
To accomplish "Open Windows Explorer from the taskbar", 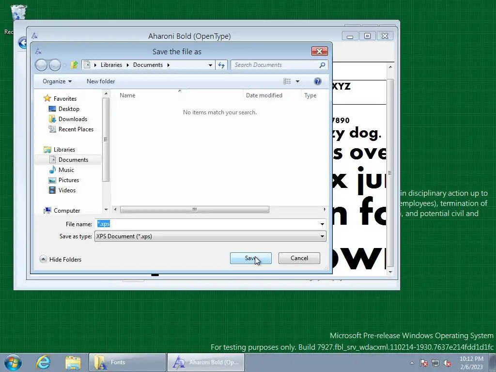I will pos(73,362).
